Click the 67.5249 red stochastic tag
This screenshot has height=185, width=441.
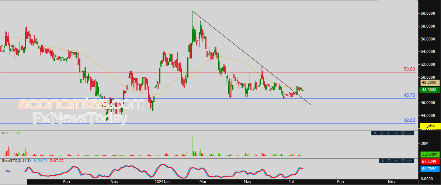[429, 162]
